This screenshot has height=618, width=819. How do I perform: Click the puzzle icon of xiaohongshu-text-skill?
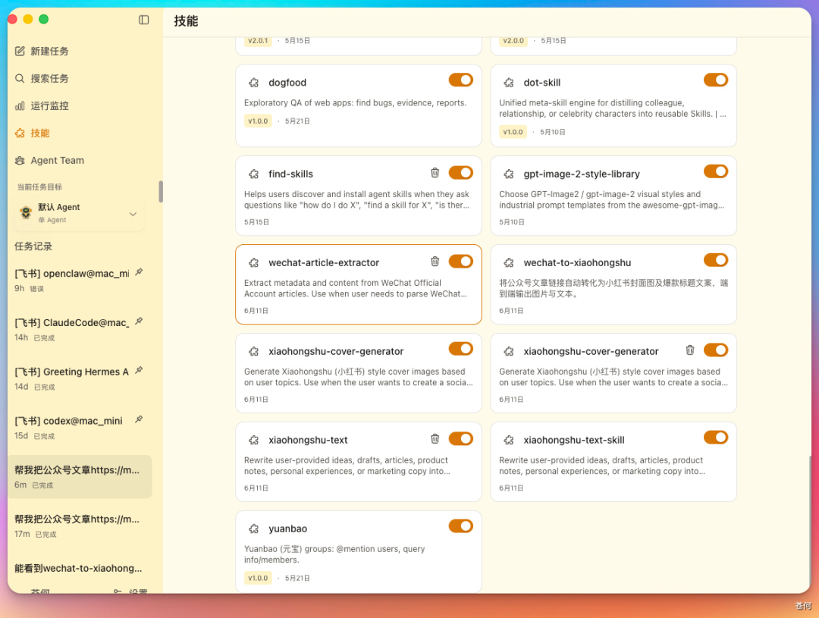(509, 440)
